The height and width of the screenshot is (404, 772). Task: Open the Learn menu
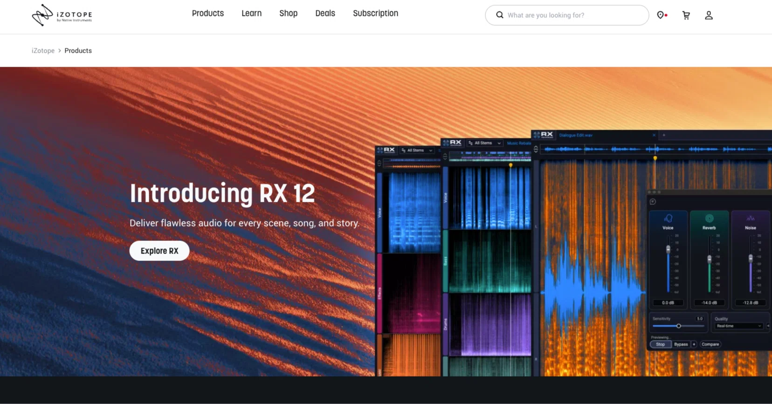[x=251, y=14]
